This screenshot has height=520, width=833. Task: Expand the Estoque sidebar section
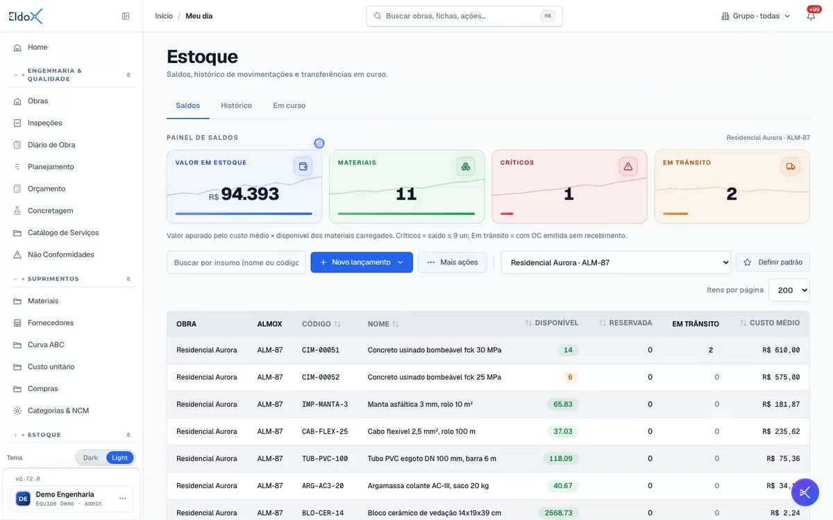click(71, 435)
